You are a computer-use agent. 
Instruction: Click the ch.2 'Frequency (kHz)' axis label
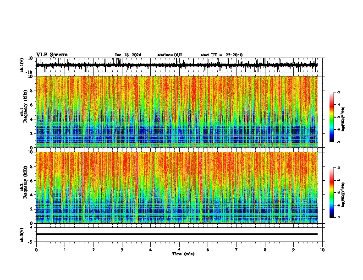tap(26, 182)
